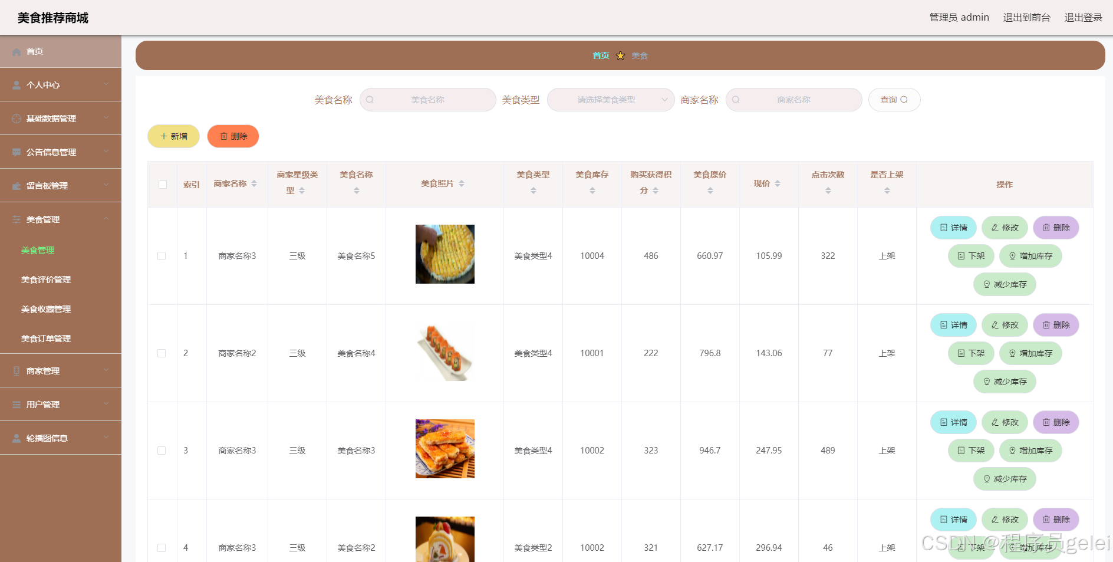Click 退出登录 in the header
Screen dimensions: 1113x562
(1084, 18)
